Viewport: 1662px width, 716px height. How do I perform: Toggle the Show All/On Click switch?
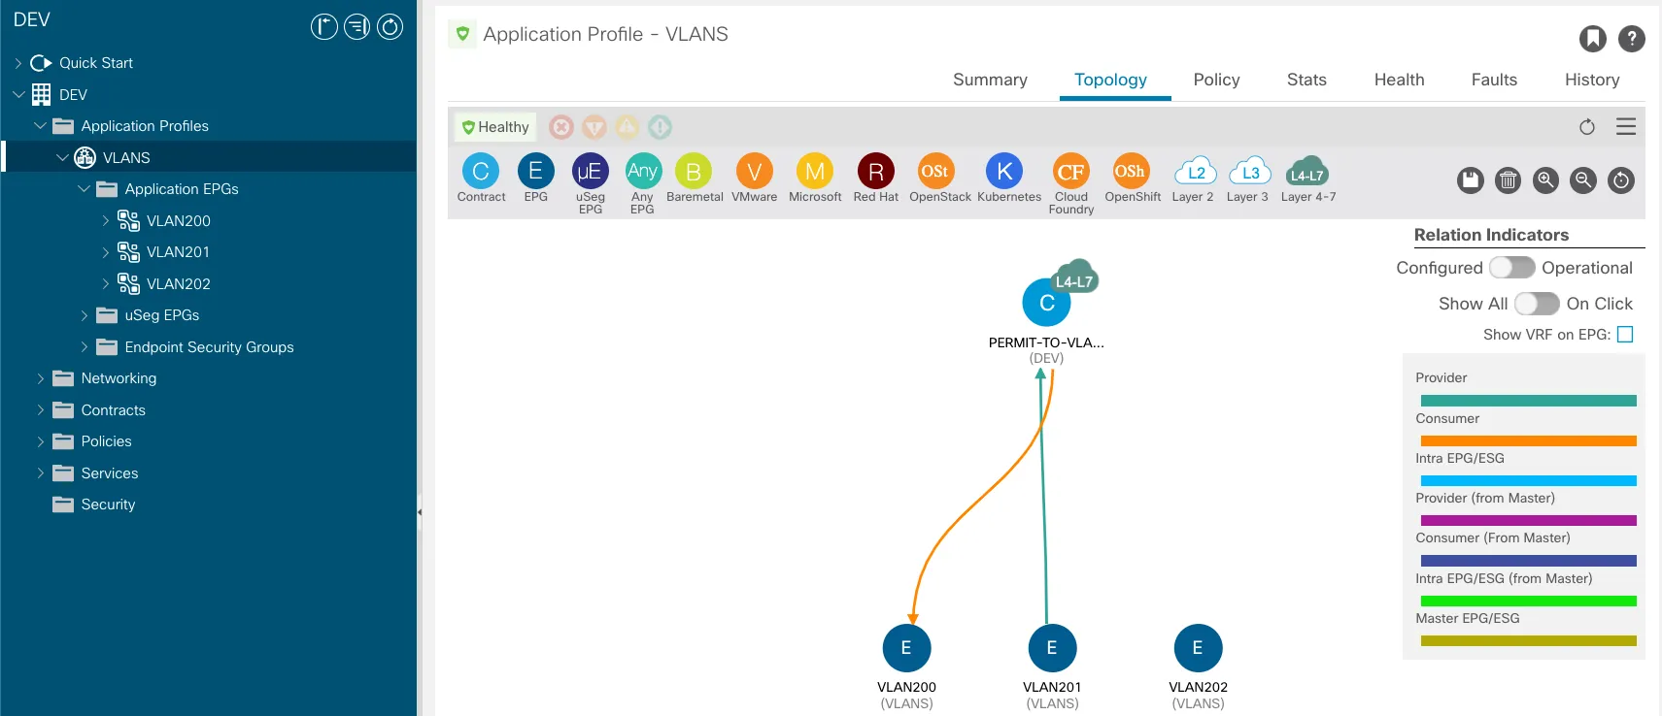click(x=1537, y=304)
